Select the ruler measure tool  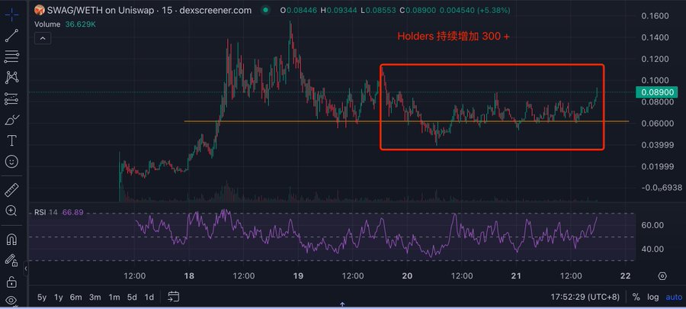pyautogui.click(x=12, y=188)
